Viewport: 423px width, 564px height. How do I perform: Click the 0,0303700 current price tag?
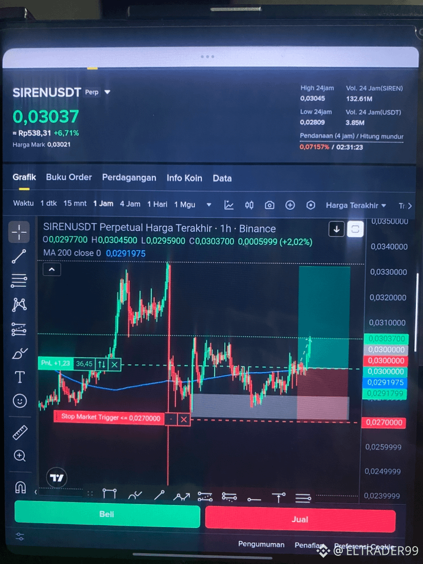(x=386, y=339)
